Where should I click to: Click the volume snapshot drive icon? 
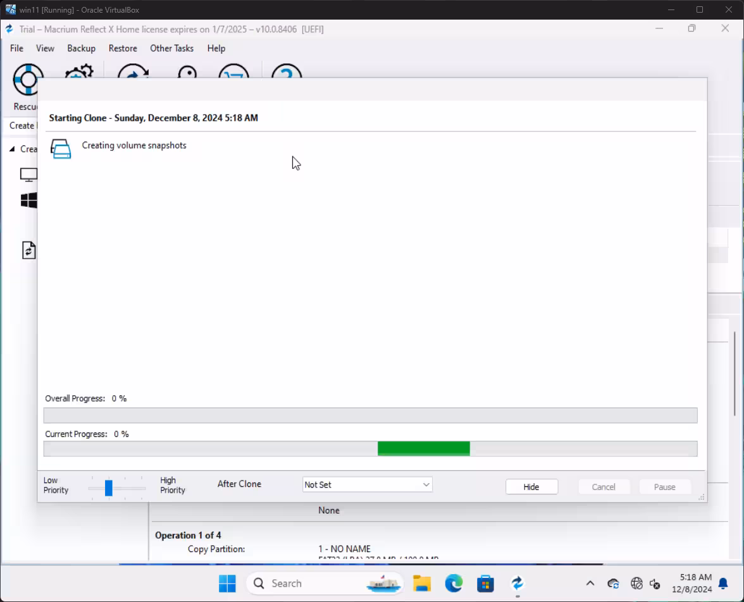point(61,149)
